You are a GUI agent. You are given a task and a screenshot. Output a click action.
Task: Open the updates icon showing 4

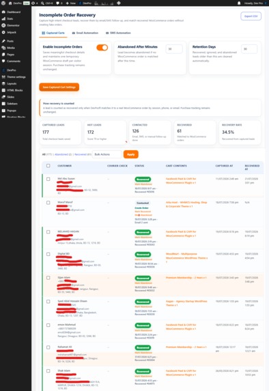tap(34, 3)
